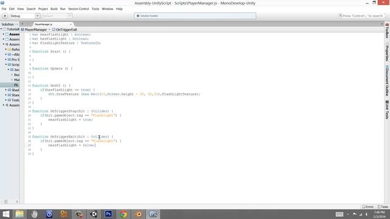
Task: Open the PlayerManager breadcrumb dropdown
Action: click(49, 30)
